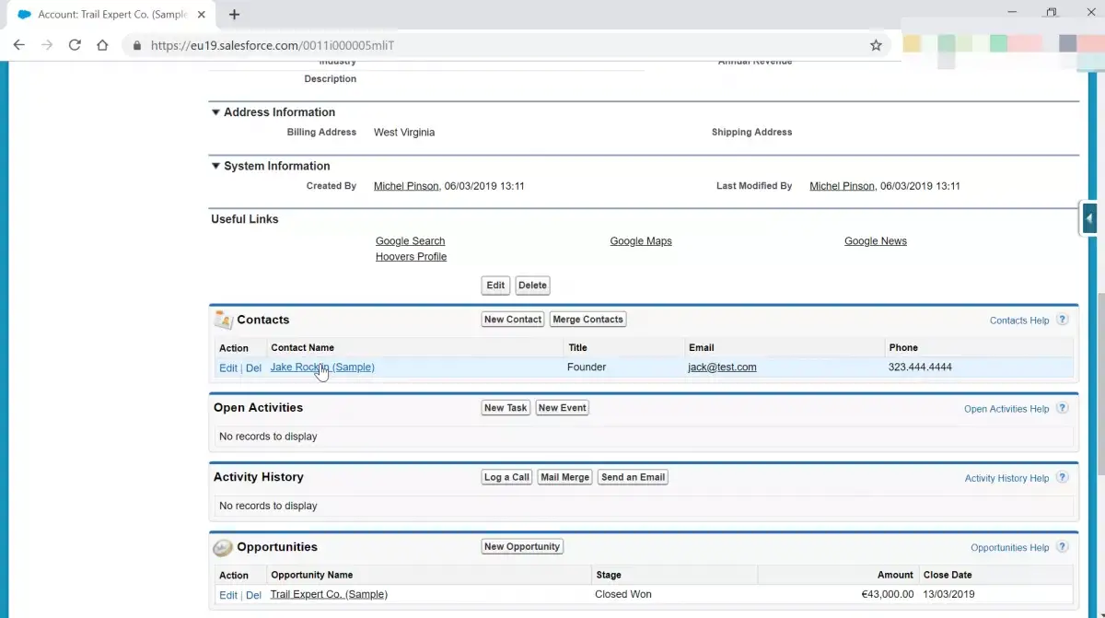1105x618 pixels.
Task: Open the Contacts Help link
Action: (1019, 321)
